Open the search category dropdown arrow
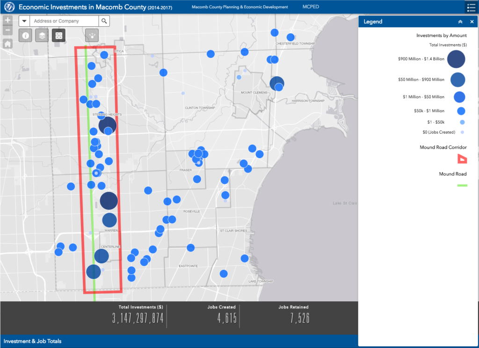 pos(24,21)
